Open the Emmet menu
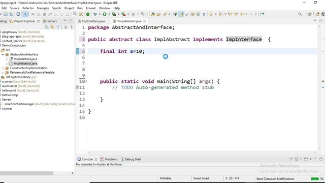This screenshot has height=183, width=325. click(x=90, y=8)
